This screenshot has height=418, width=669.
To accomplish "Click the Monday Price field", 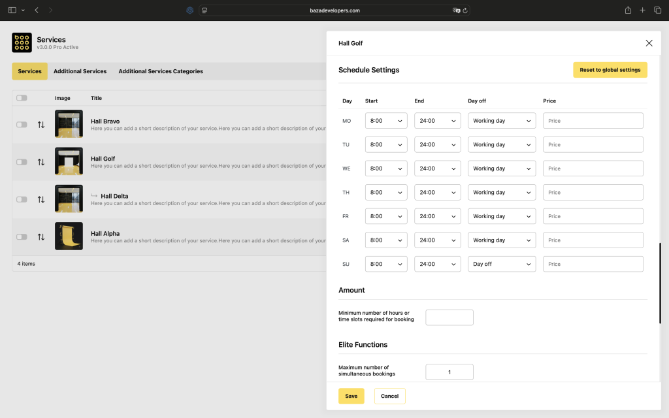I will (593, 121).
